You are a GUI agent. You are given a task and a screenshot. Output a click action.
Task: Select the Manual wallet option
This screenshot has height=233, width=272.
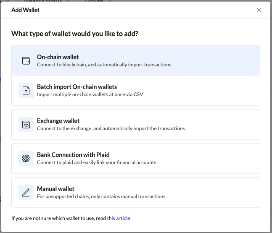[136, 192]
